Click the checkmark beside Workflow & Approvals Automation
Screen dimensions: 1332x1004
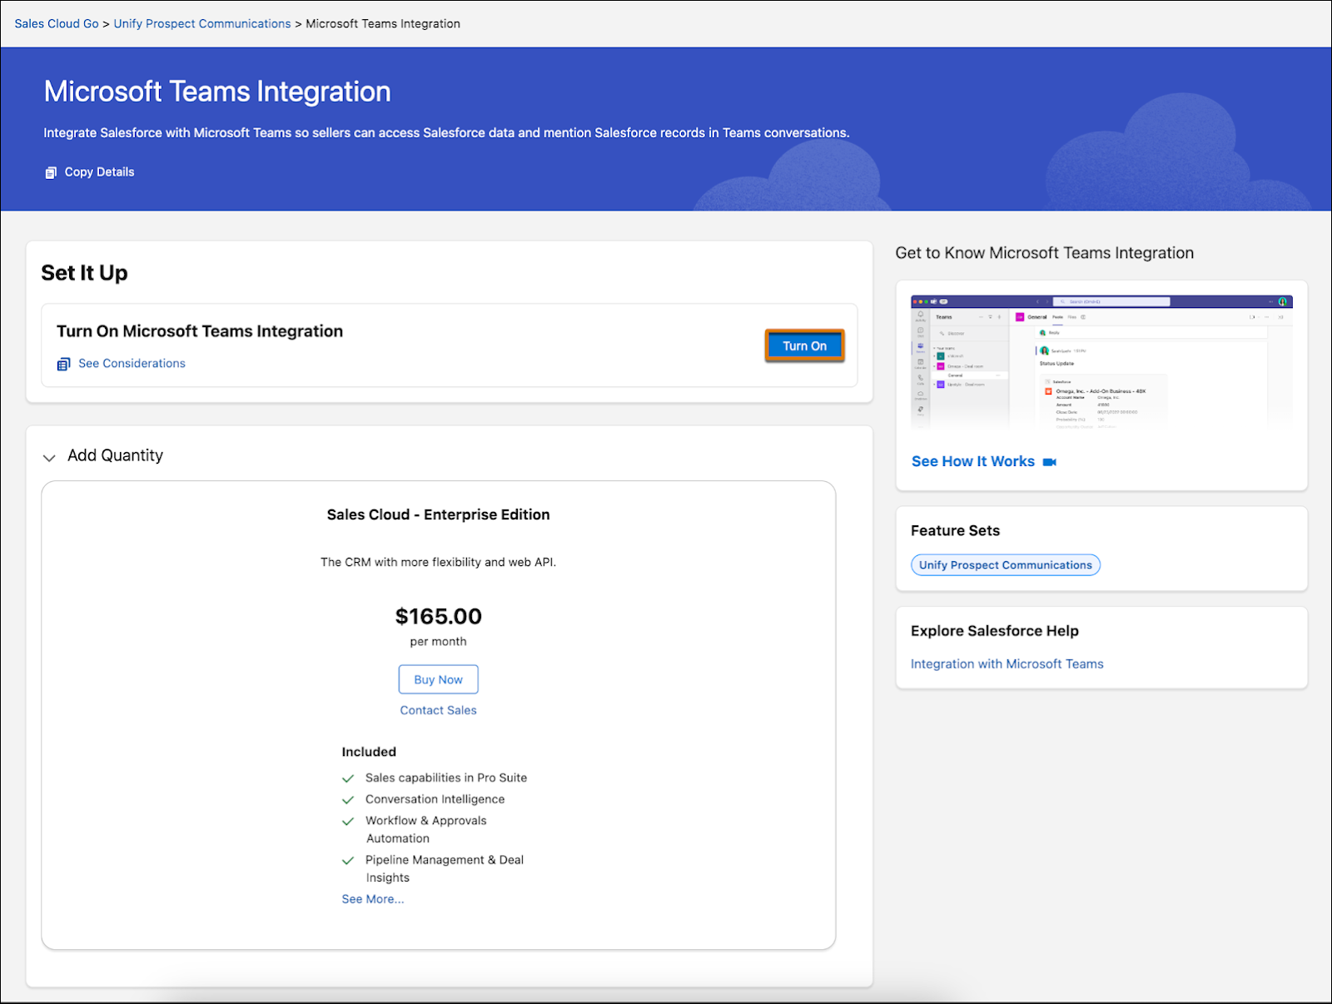point(348,821)
